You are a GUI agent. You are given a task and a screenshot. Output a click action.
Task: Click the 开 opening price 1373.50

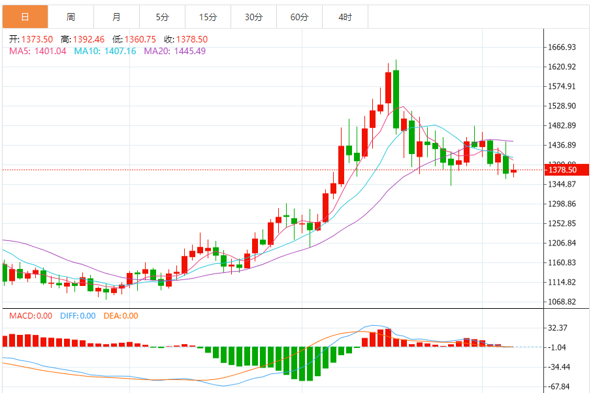[x=37, y=39]
